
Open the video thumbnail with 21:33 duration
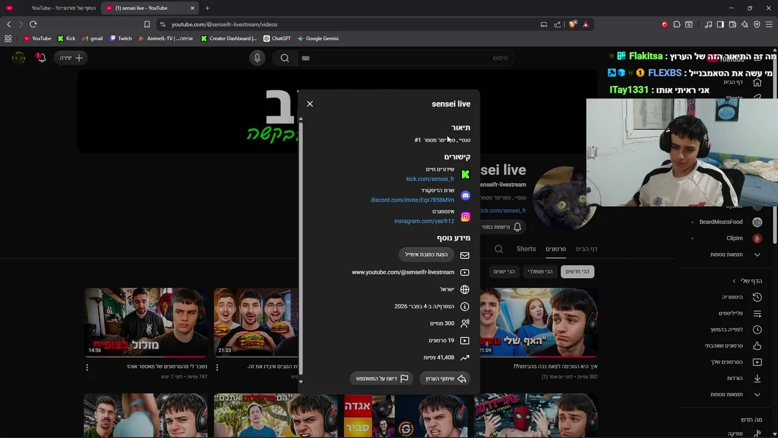(256, 322)
